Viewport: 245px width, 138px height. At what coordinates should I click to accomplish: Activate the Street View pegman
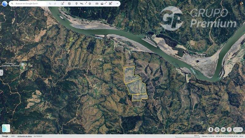tap(211, 129)
